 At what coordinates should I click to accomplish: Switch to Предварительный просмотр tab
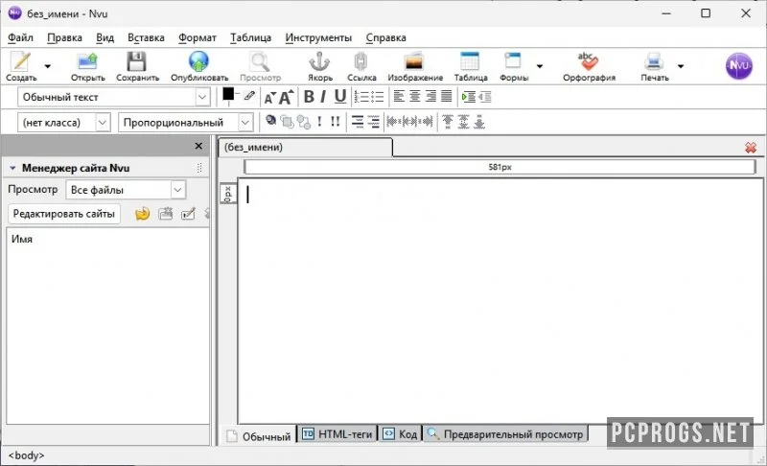pyautogui.click(x=505, y=433)
